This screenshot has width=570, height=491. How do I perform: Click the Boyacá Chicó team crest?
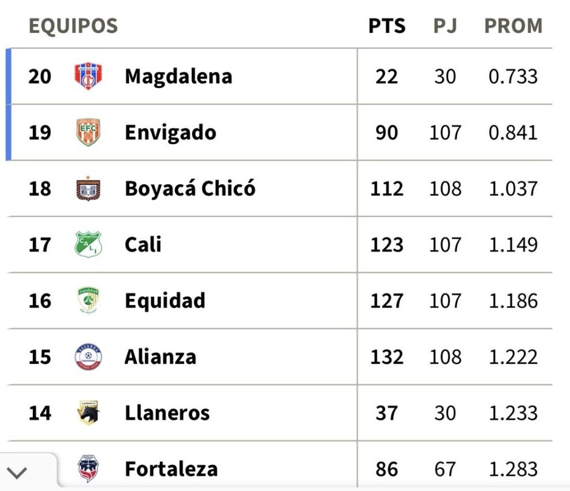tap(89, 189)
